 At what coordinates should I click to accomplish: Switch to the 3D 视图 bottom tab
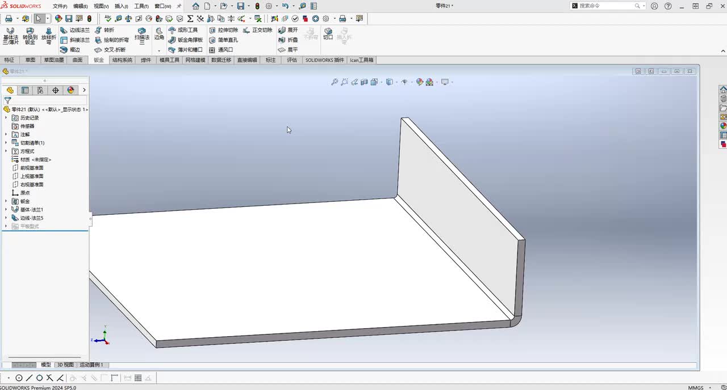pos(65,365)
